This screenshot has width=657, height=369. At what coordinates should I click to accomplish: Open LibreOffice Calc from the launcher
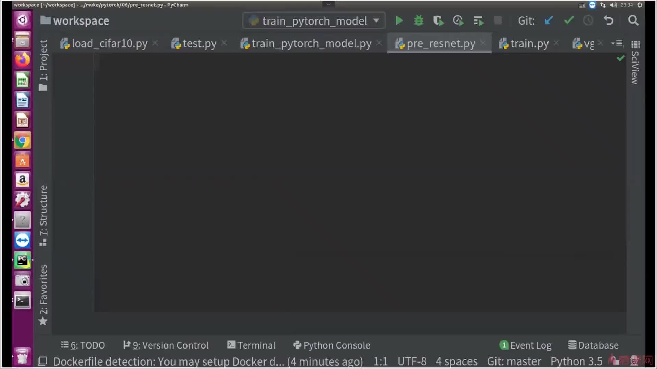click(23, 80)
